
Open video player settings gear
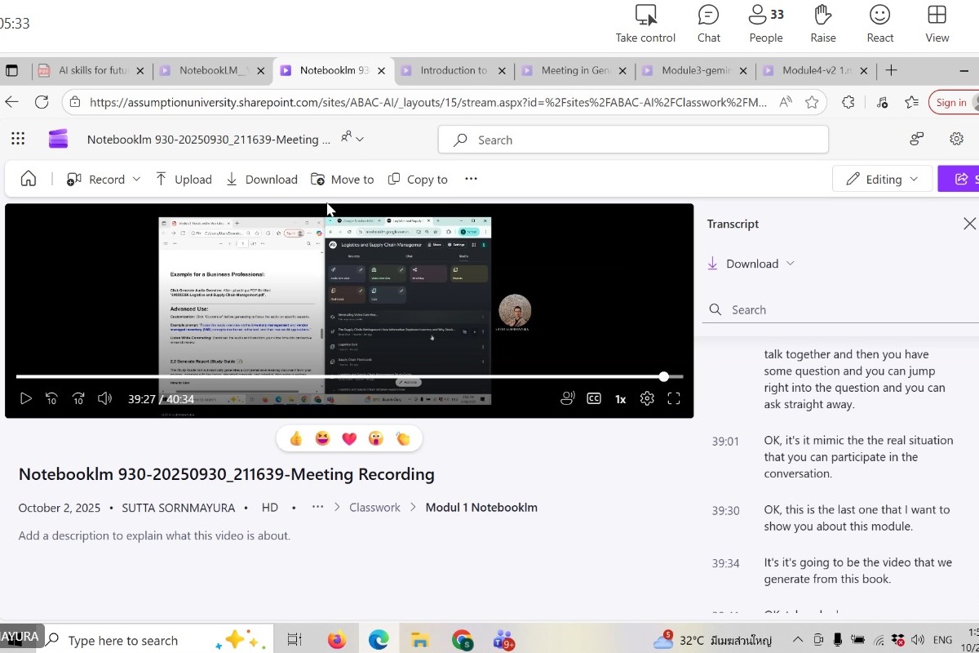pyautogui.click(x=647, y=399)
